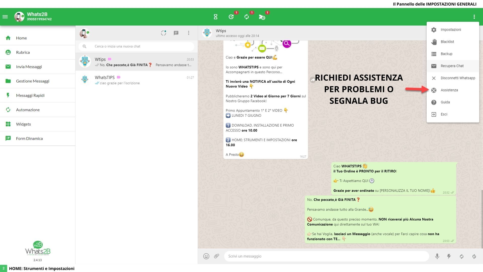Click the forward arrow beside the received message
Image resolution: width=483 pixels, height=272 pixels.
click(313, 80)
